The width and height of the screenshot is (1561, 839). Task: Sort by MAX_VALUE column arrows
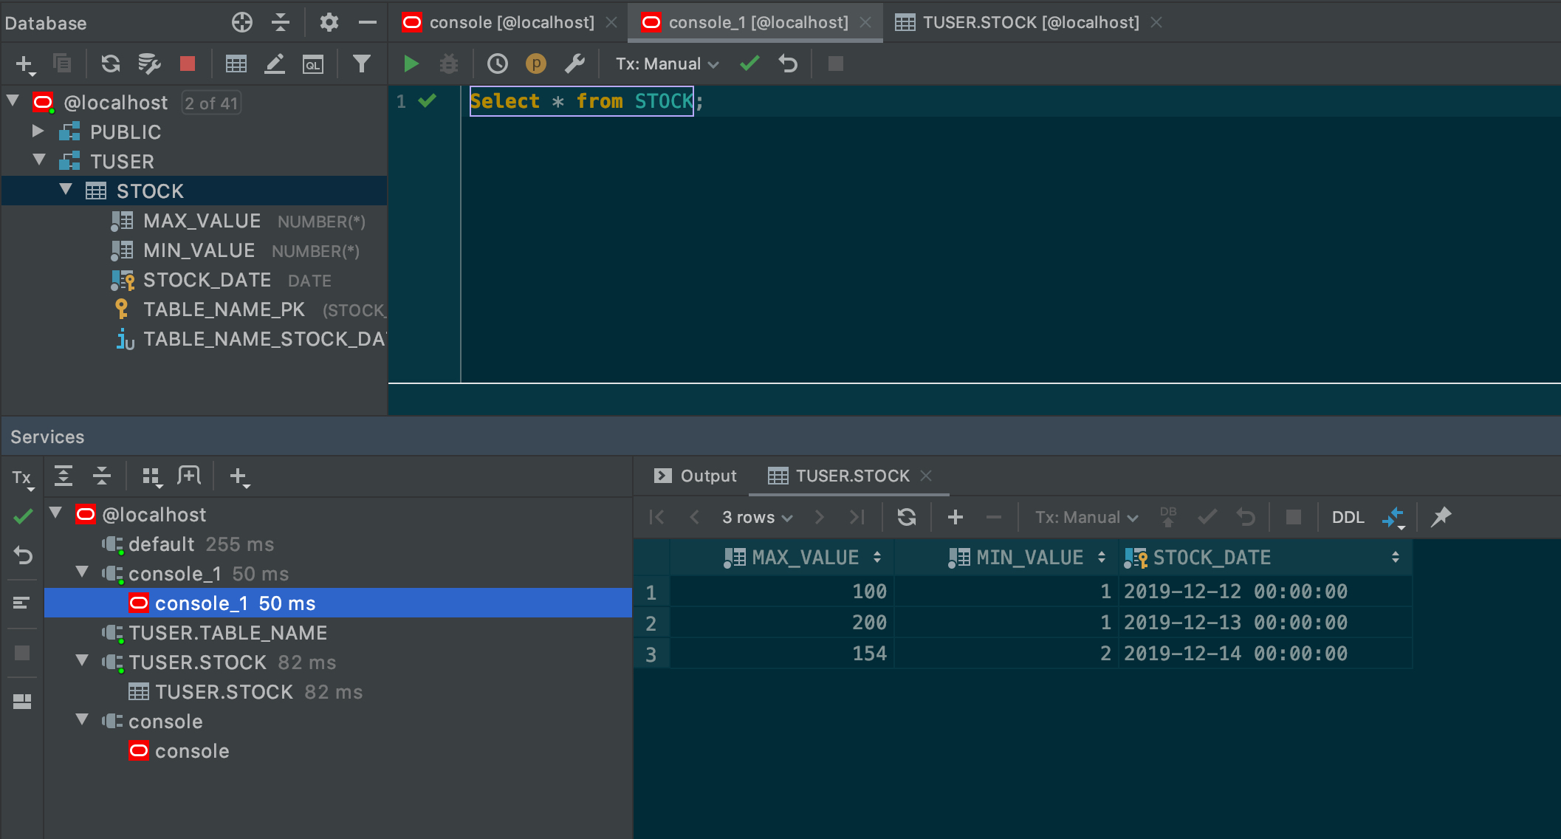tap(876, 558)
